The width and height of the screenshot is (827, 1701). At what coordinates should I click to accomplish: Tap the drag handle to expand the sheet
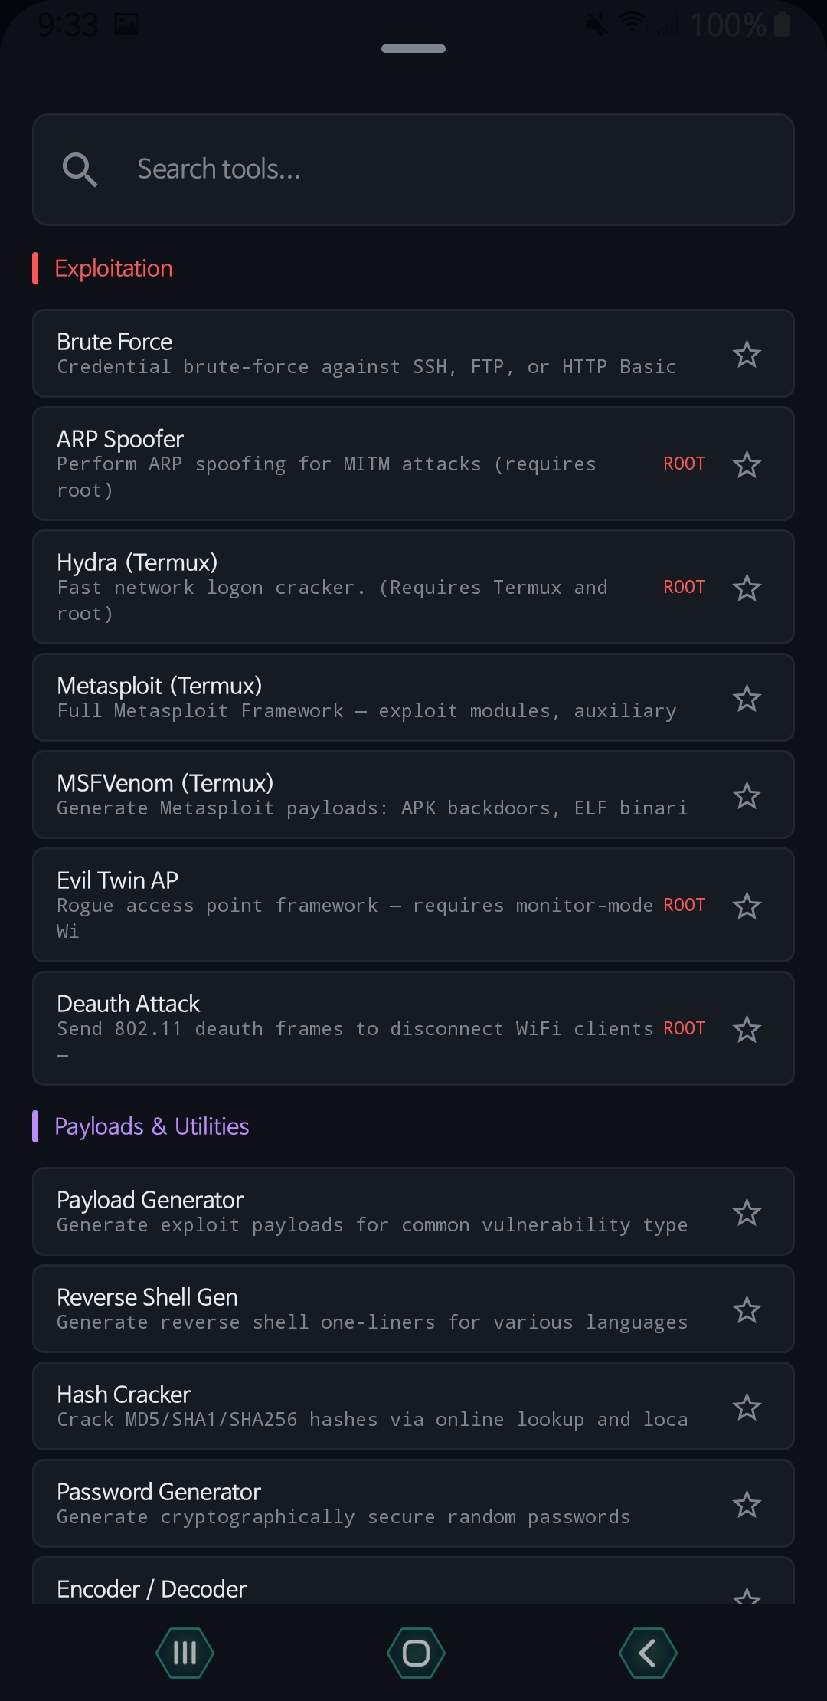(x=413, y=48)
